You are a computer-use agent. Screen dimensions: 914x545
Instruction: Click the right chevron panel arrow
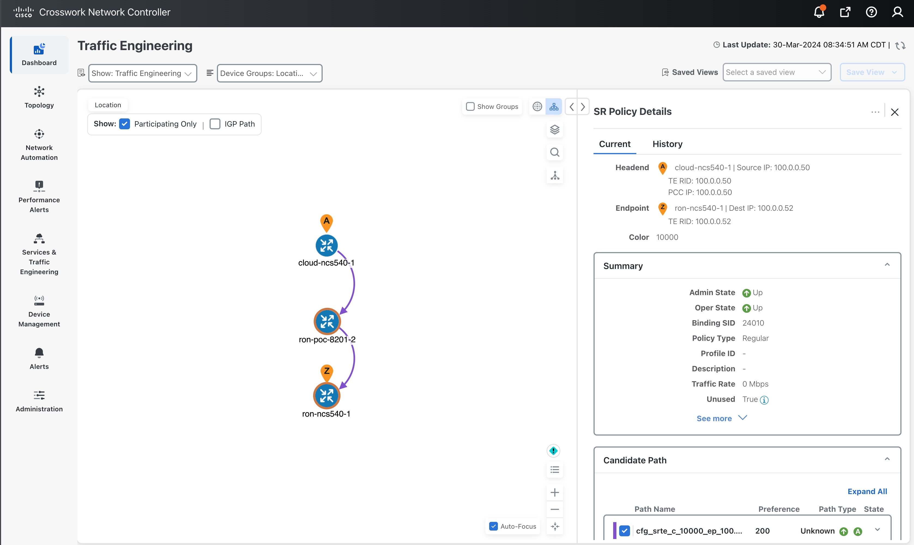pos(583,107)
